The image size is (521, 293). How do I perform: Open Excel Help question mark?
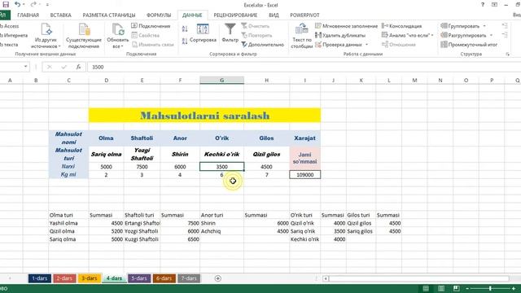click(x=483, y=5)
